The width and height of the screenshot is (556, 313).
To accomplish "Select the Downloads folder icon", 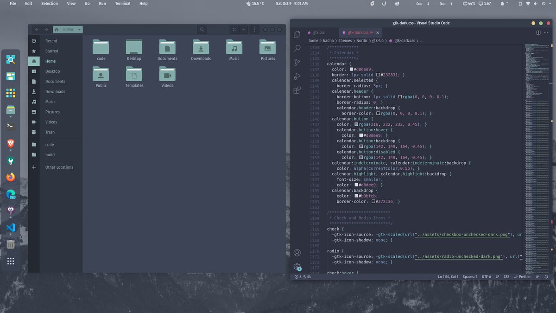I will coord(201,47).
